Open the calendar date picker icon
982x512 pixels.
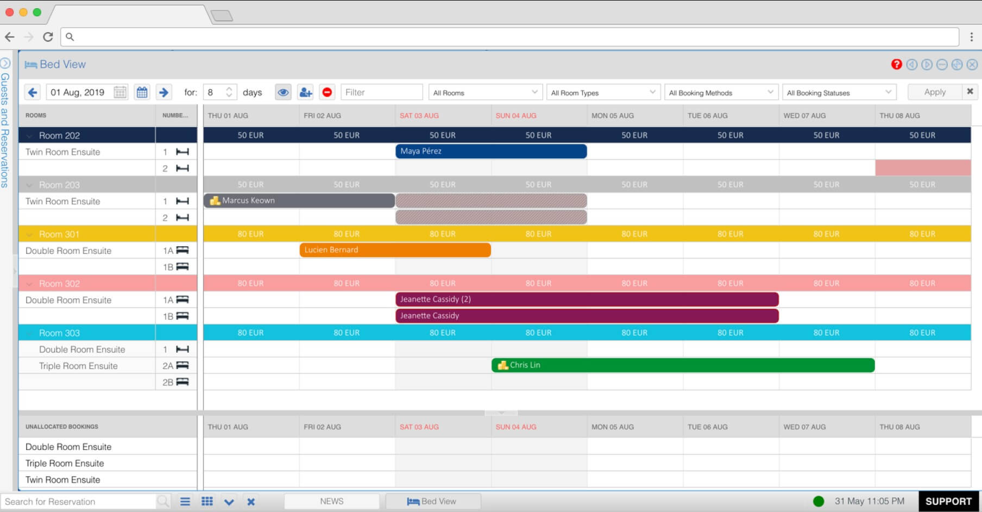pos(142,92)
